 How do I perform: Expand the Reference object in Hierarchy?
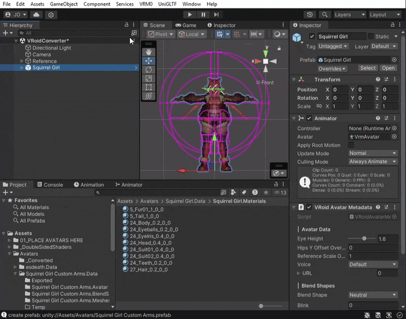point(22,61)
